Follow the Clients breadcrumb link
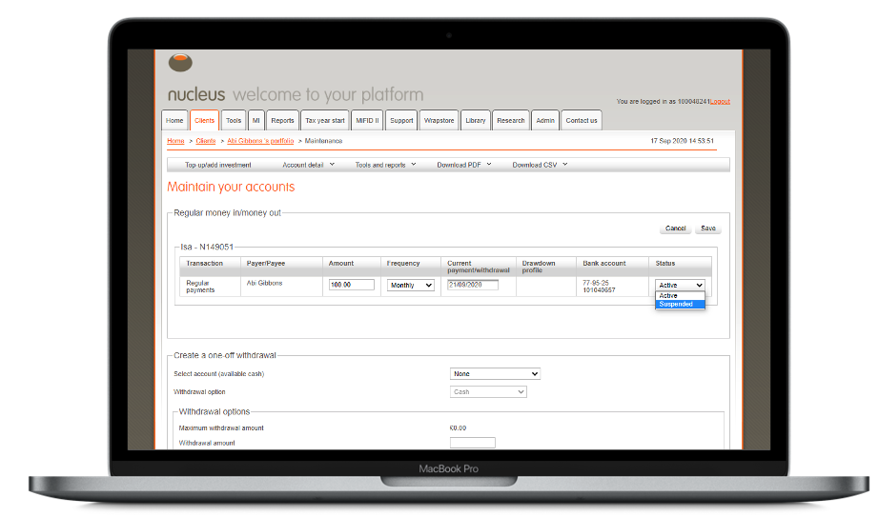Screen dimensions: 879x517 click(206, 141)
